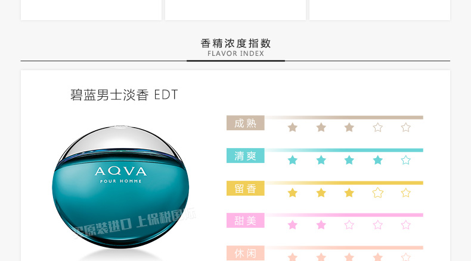The image size is (471, 261).
Task: Click the third empty star in 甜美 row
Action: pyautogui.click(x=349, y=225)
